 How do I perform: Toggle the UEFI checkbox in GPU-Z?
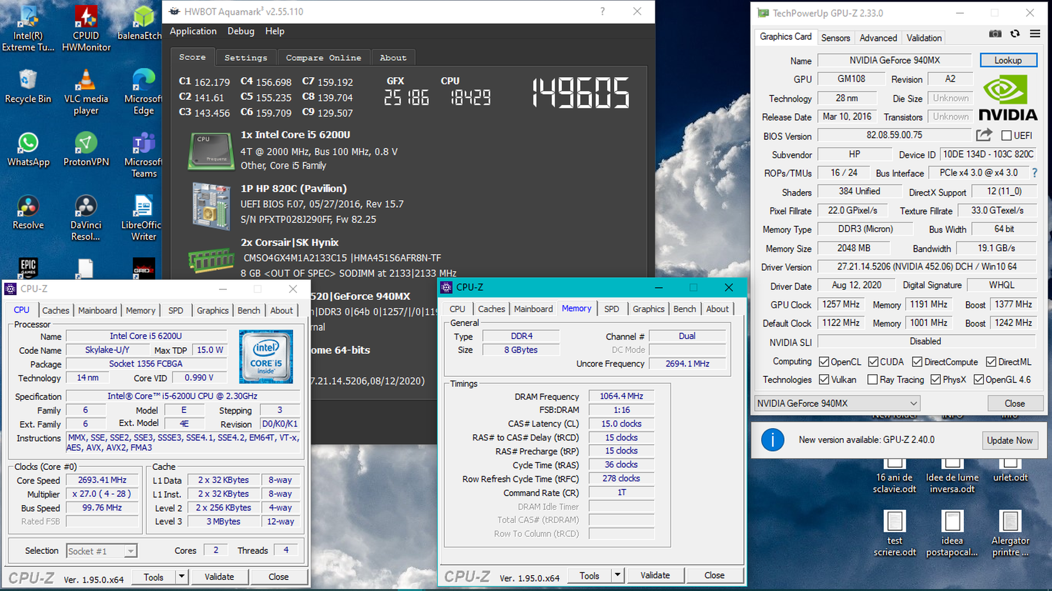[1007, 135]
